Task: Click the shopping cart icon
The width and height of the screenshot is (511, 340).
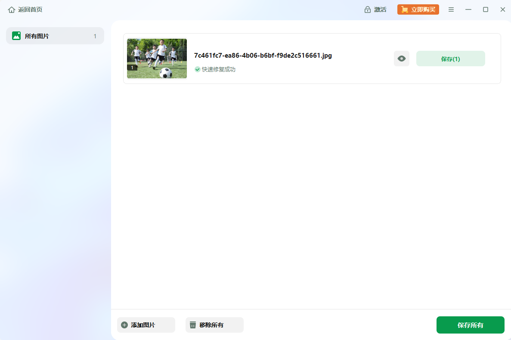Action: (405, 9)
